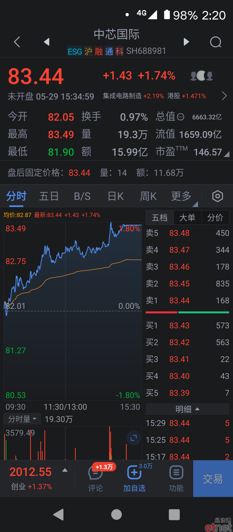The height and width of the screenshot is (532, 233).
Task: Tap the battery status icon
Action: (167, 15)
